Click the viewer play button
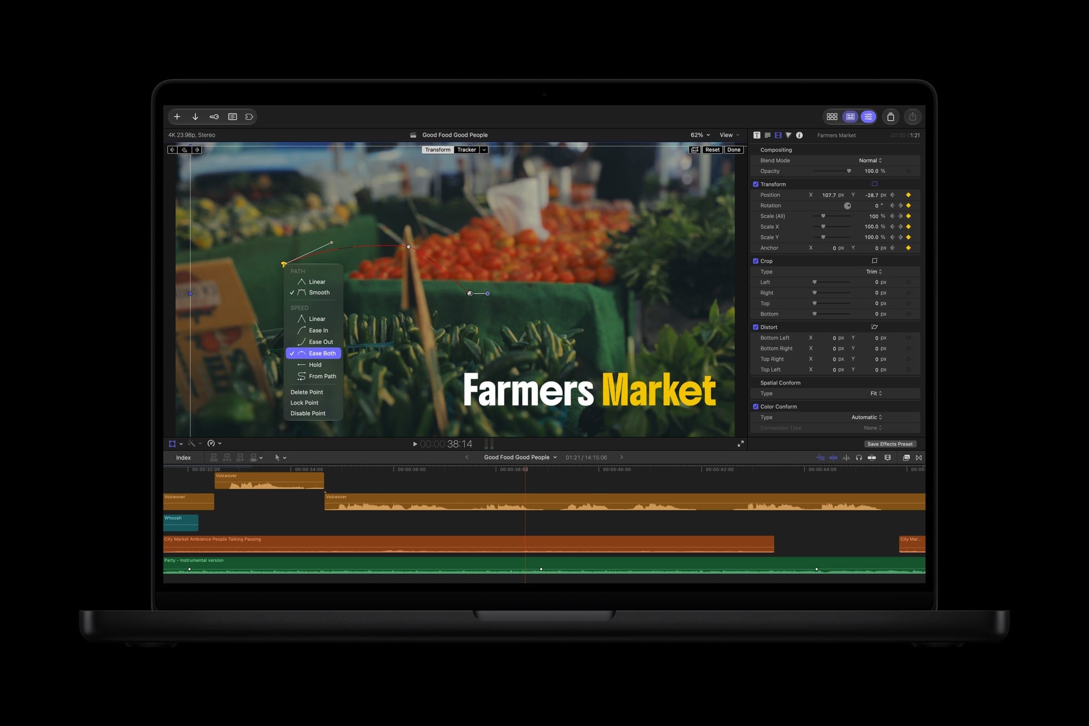The image size is (1089, 726). [414, 444]
